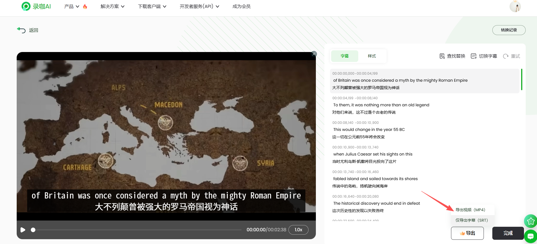The height and width of the screenshot is (244, 537).
Task: Click the 切换字幕 subtitle switch icon
Action: (x=473, y=56)
